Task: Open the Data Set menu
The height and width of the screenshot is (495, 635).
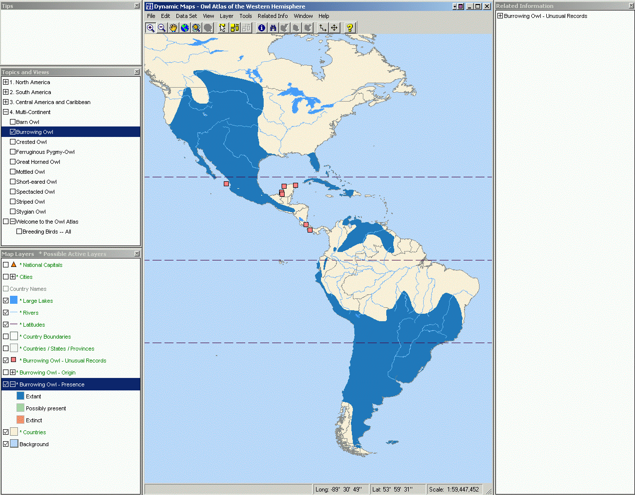Action: [x=186, y=16]
